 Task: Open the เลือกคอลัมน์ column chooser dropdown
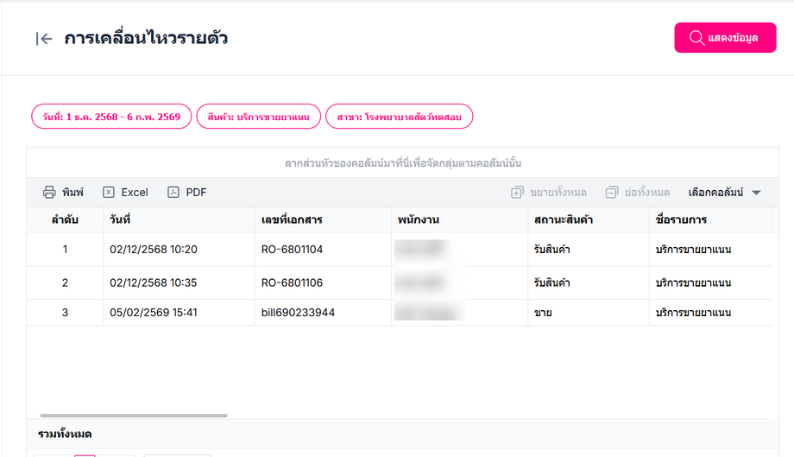click(724, 193)
